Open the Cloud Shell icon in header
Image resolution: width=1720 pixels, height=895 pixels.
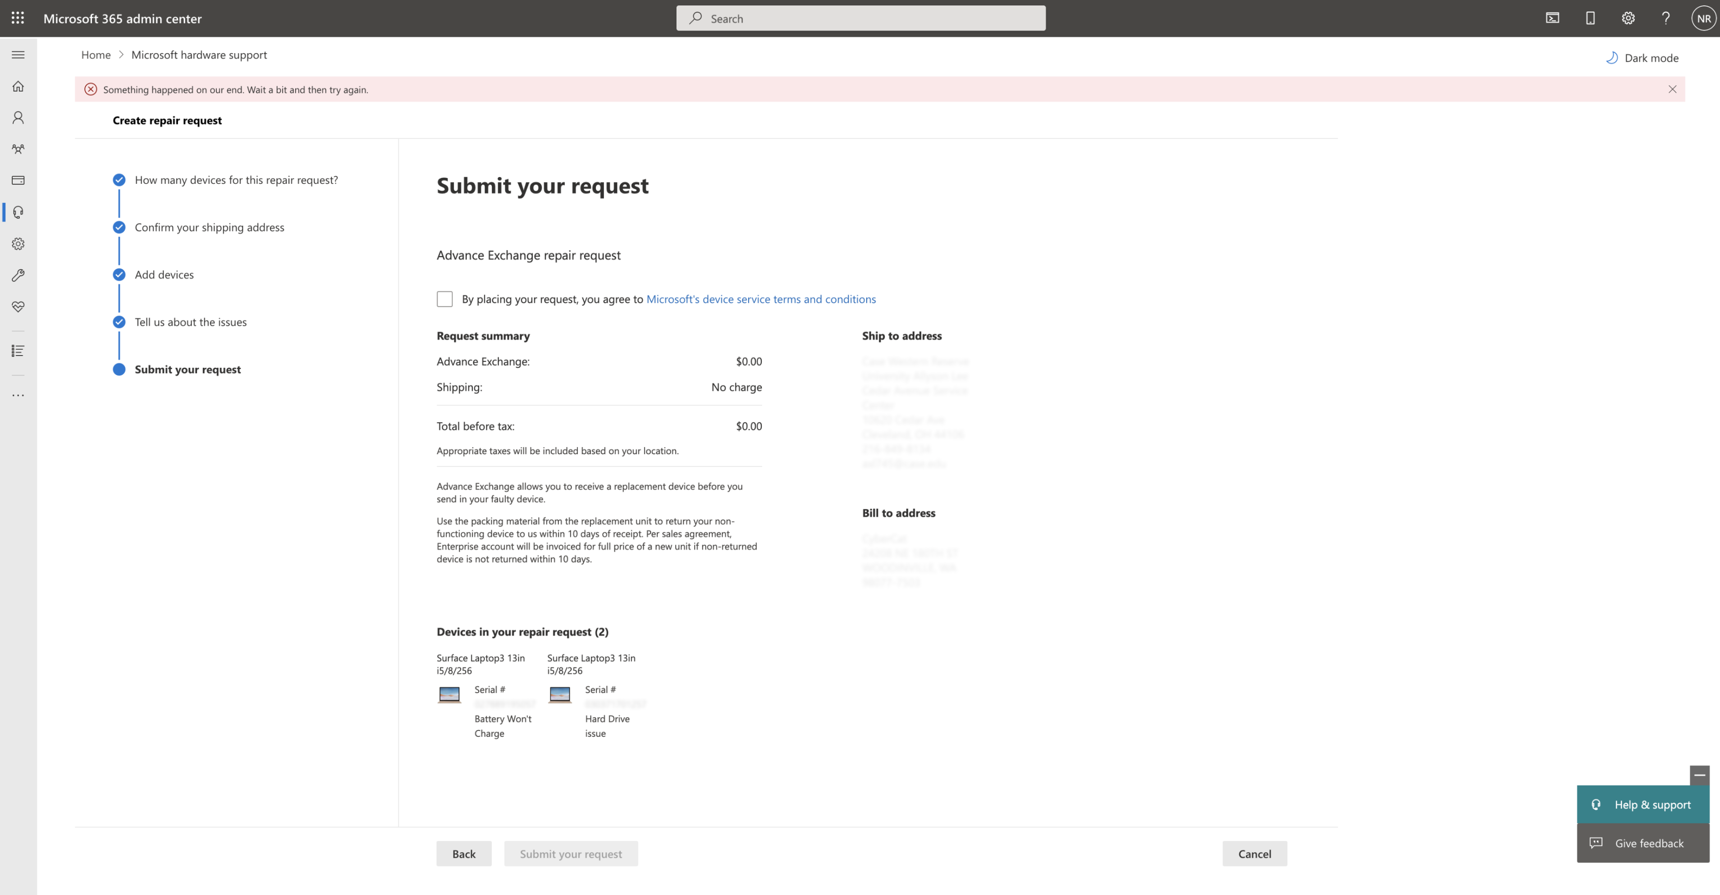point(1552,18)
